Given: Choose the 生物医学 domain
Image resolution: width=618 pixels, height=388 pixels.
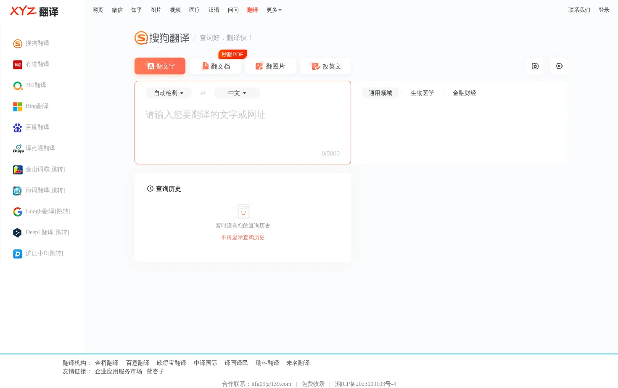Looking at the screenshot, I should coord(423,93).
